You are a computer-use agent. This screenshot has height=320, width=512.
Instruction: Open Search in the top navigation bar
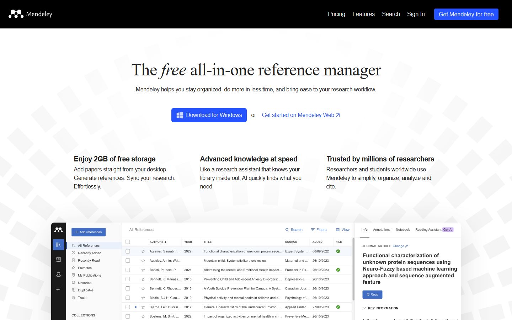pos(391,14)
